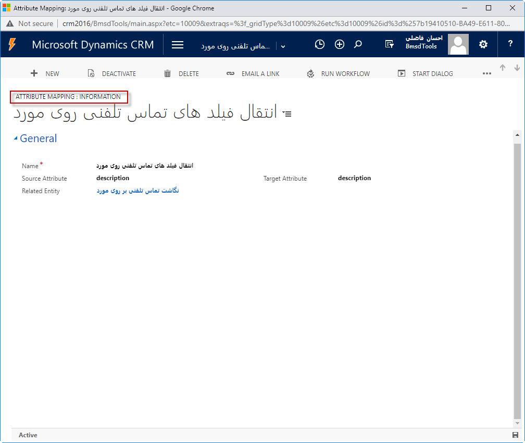Open the hamburger navigation menu
Viewport: 525px width, 443px height.
(x=178, y=45)
